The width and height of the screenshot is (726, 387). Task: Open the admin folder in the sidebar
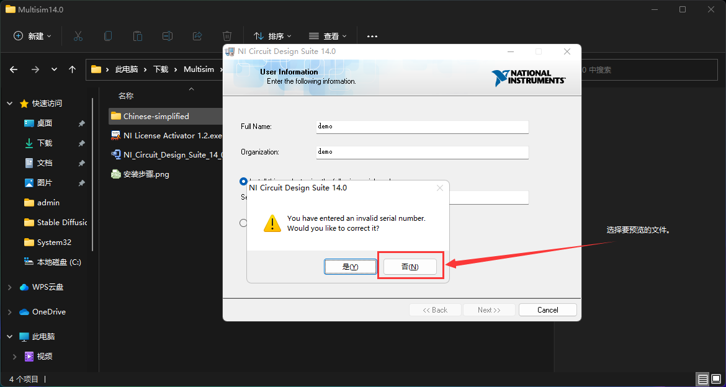(48, 203)
